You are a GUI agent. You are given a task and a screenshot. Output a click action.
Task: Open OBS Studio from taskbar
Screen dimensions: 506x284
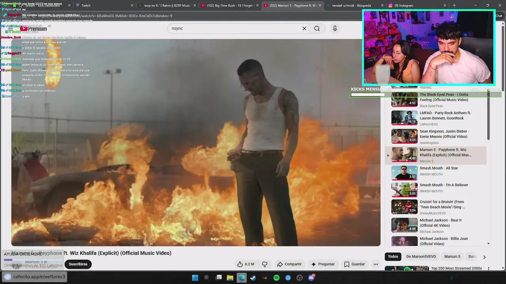point(300,278)
